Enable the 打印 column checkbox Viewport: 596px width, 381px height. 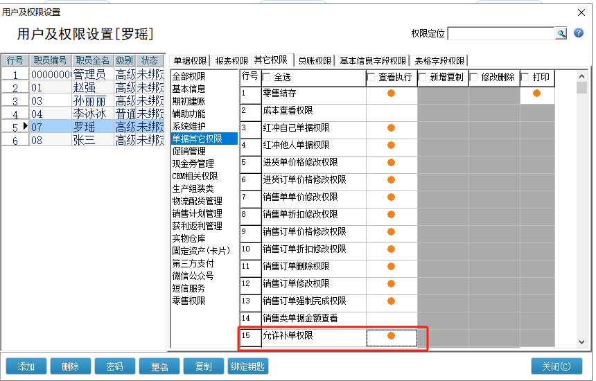pos(525,78)
